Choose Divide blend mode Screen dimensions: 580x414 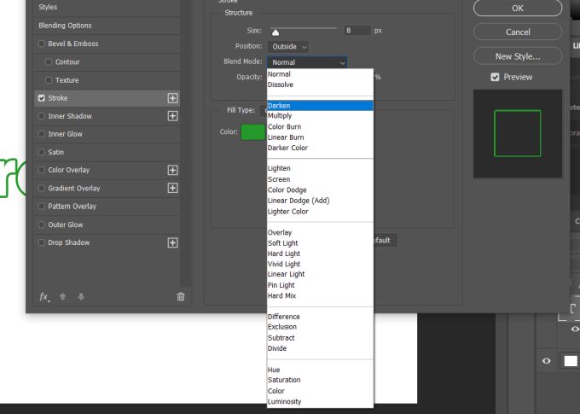320,348
